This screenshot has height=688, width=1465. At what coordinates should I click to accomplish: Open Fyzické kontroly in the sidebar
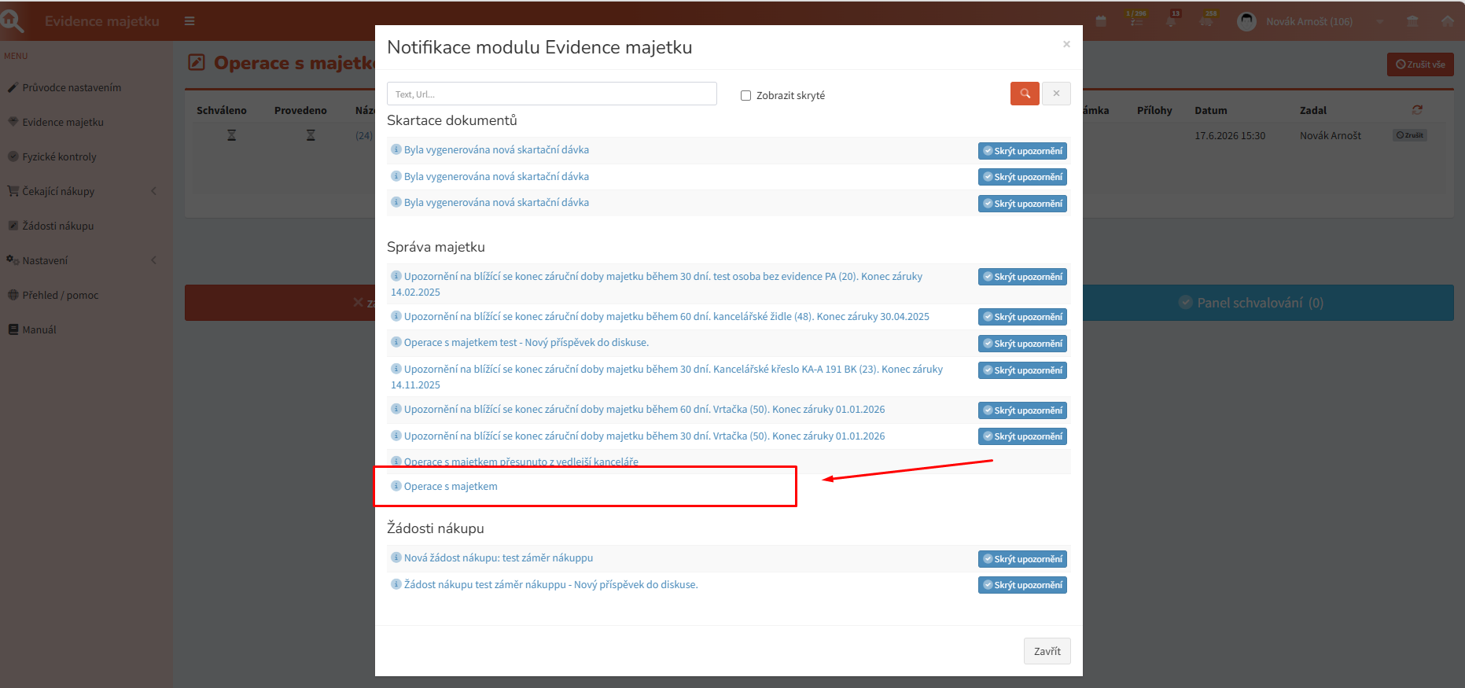[59, 156]
